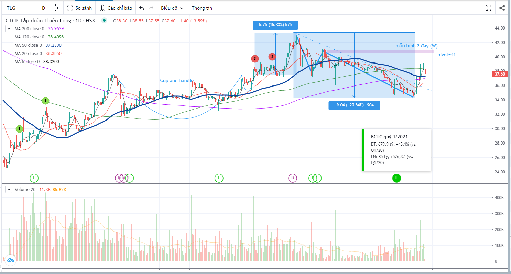The width and height of the screenshot is (511, 274).
Task: Expand the Biểu đồ dropdown menu
Action: pos(172,8)
